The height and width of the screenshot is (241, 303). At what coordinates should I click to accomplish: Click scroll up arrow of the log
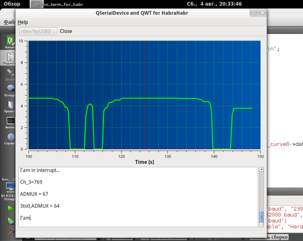[x=261, y=169]
